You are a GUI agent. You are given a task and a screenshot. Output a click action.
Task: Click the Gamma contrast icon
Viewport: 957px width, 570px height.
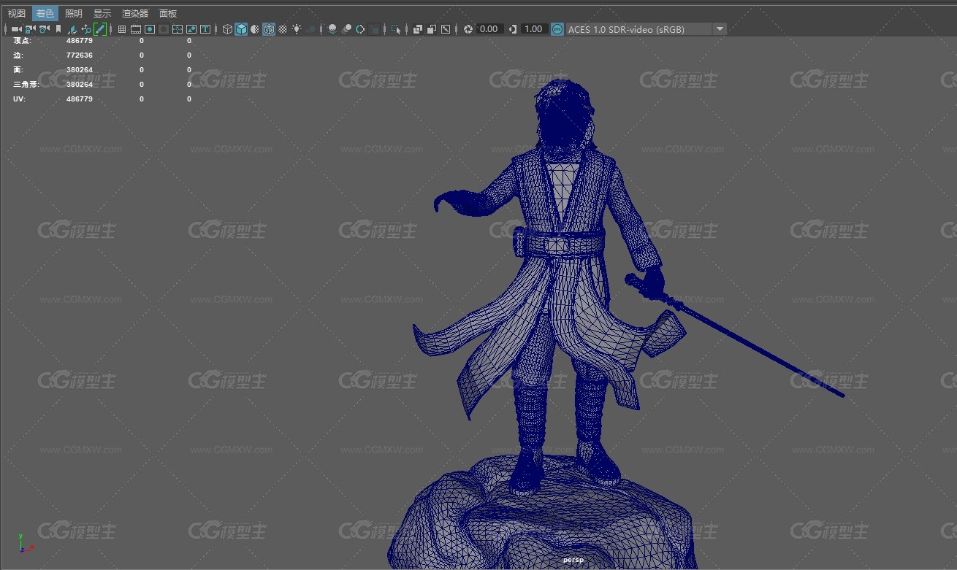pyautogui.click(x=513, y=29)
